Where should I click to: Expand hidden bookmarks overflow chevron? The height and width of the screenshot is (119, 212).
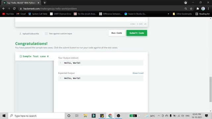click(168, 14)
